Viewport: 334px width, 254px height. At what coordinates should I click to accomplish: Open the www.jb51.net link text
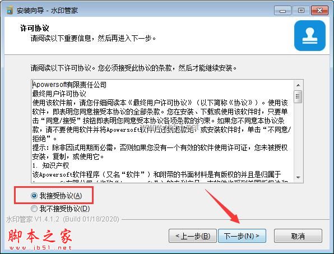[x=40, y=248]
